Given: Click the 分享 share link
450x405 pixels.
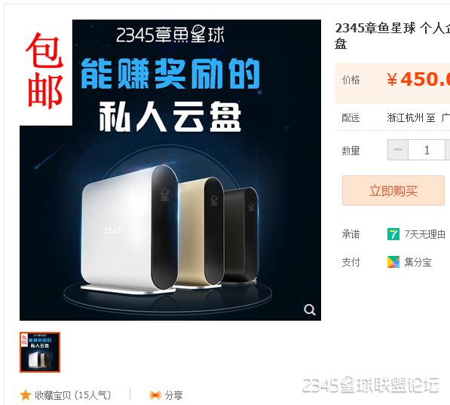Looking at the screenshot, I should (173, 395).
